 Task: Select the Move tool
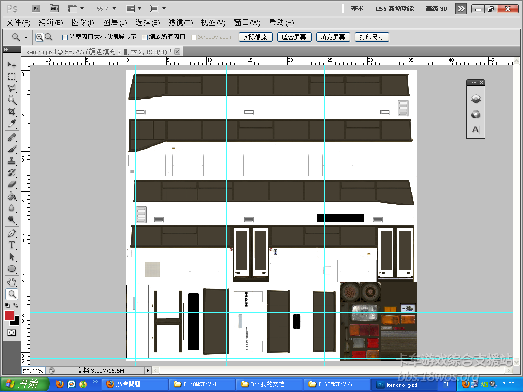coord(11,65)
